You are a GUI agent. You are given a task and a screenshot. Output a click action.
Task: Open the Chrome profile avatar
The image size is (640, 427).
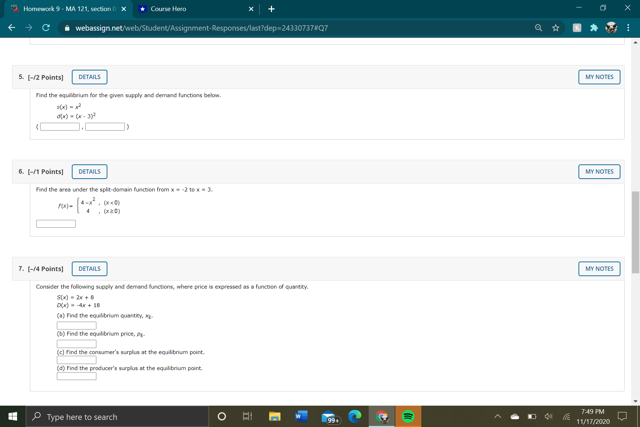click(x=611, y=28)
